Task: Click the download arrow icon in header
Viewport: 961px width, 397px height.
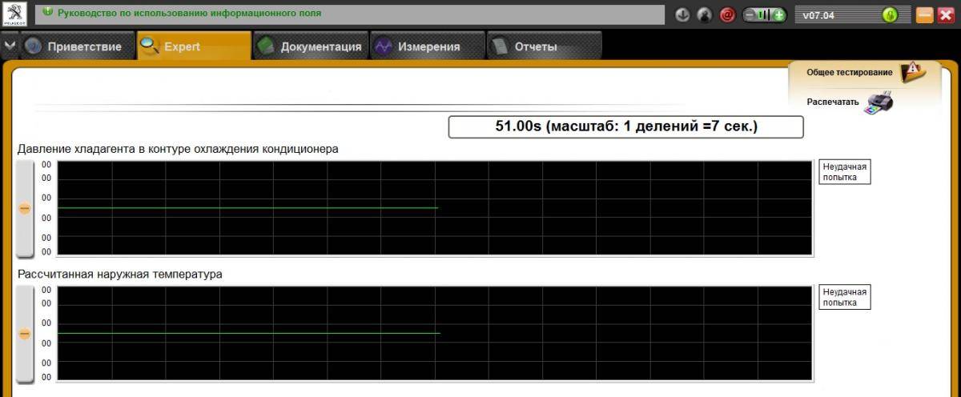Action: tap(682, 14)
